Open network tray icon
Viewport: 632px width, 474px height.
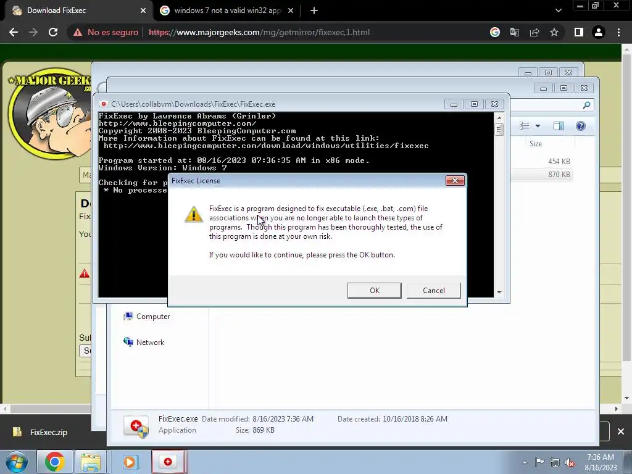(x=555, y=463)
